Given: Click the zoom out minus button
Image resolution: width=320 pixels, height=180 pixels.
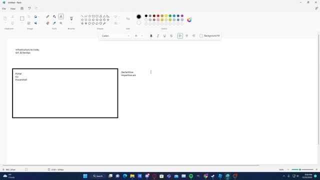Looking at the screenshot, I should [288, 169].
